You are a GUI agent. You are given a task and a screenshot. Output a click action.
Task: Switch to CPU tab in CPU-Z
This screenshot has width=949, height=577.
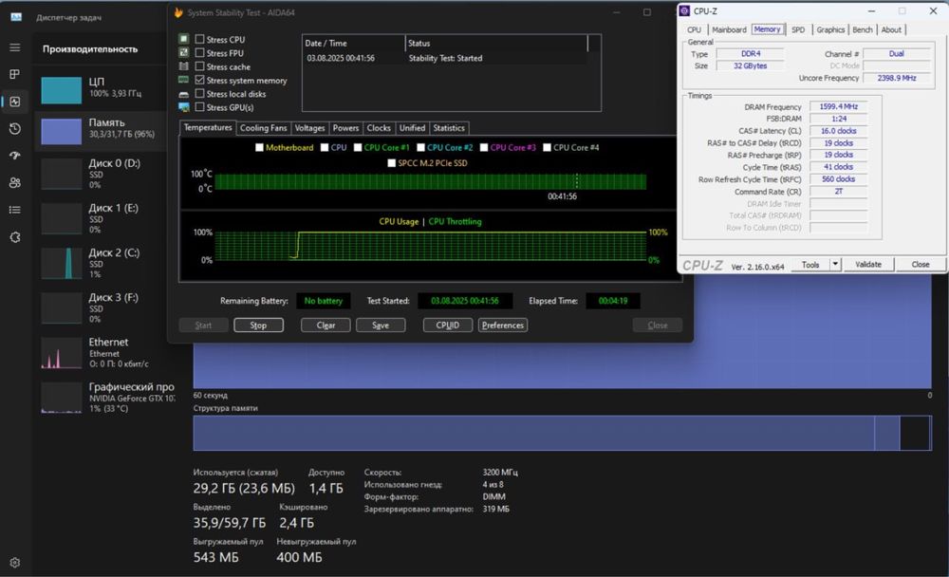tap(695, 29)
